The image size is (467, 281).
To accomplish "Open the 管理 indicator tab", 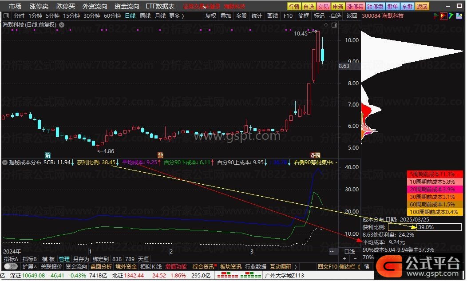I will pyautogui.click(x=64, y=259).
